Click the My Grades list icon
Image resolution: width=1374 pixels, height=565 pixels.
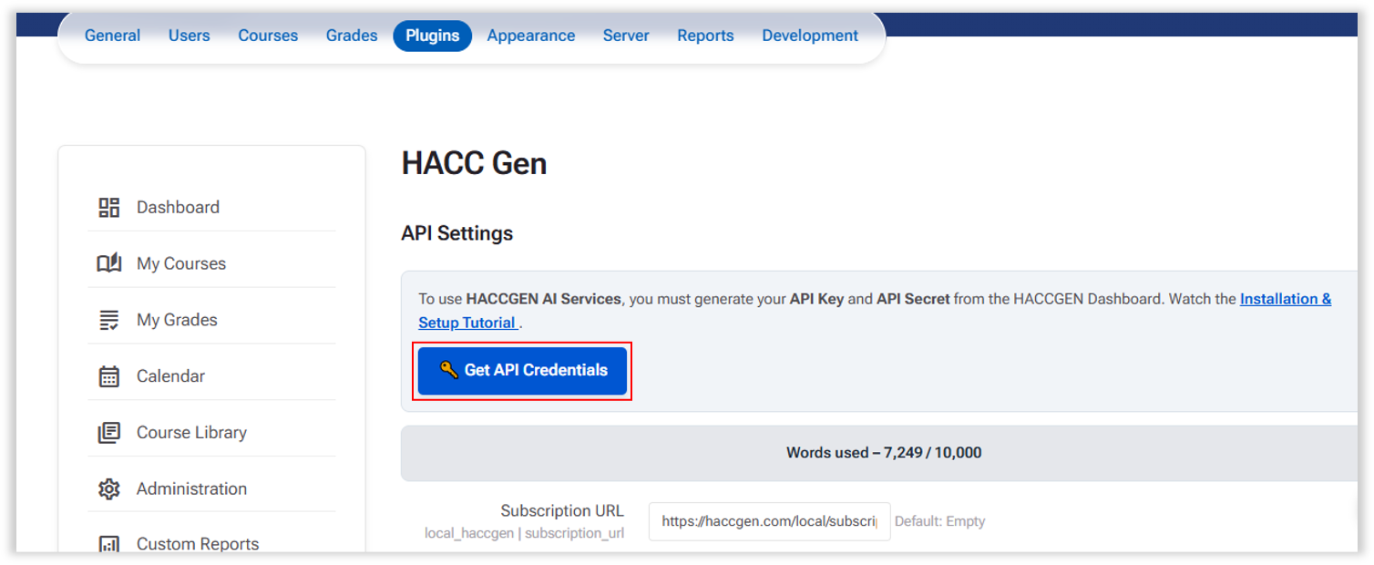point(109,320)
